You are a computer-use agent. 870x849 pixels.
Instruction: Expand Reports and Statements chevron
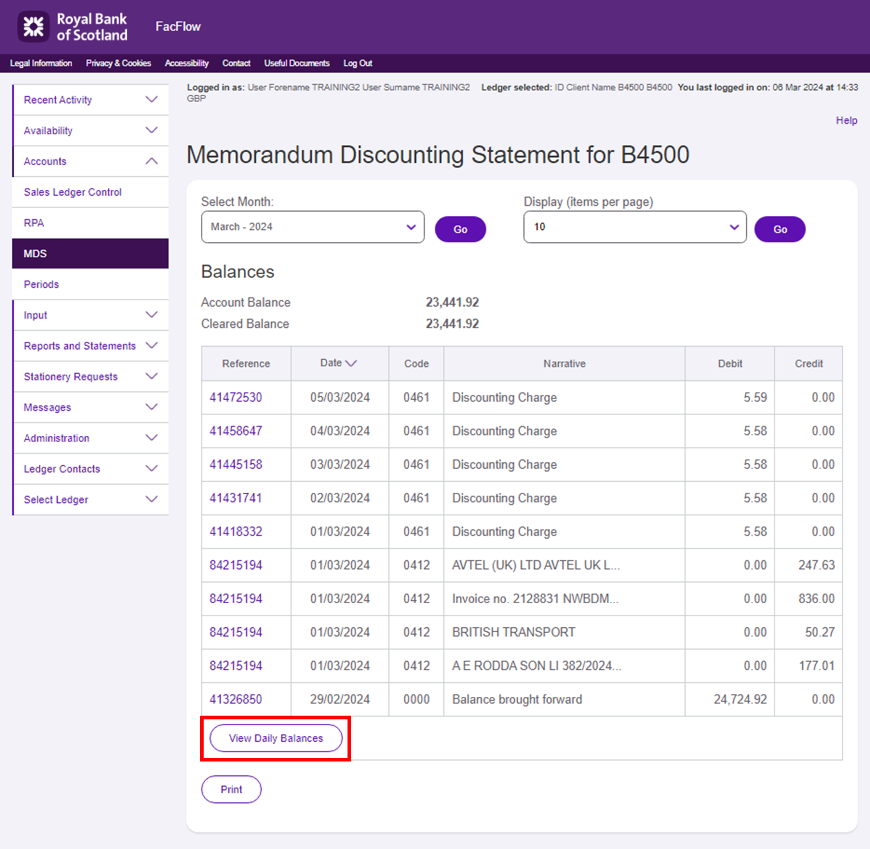pos(151,345)
